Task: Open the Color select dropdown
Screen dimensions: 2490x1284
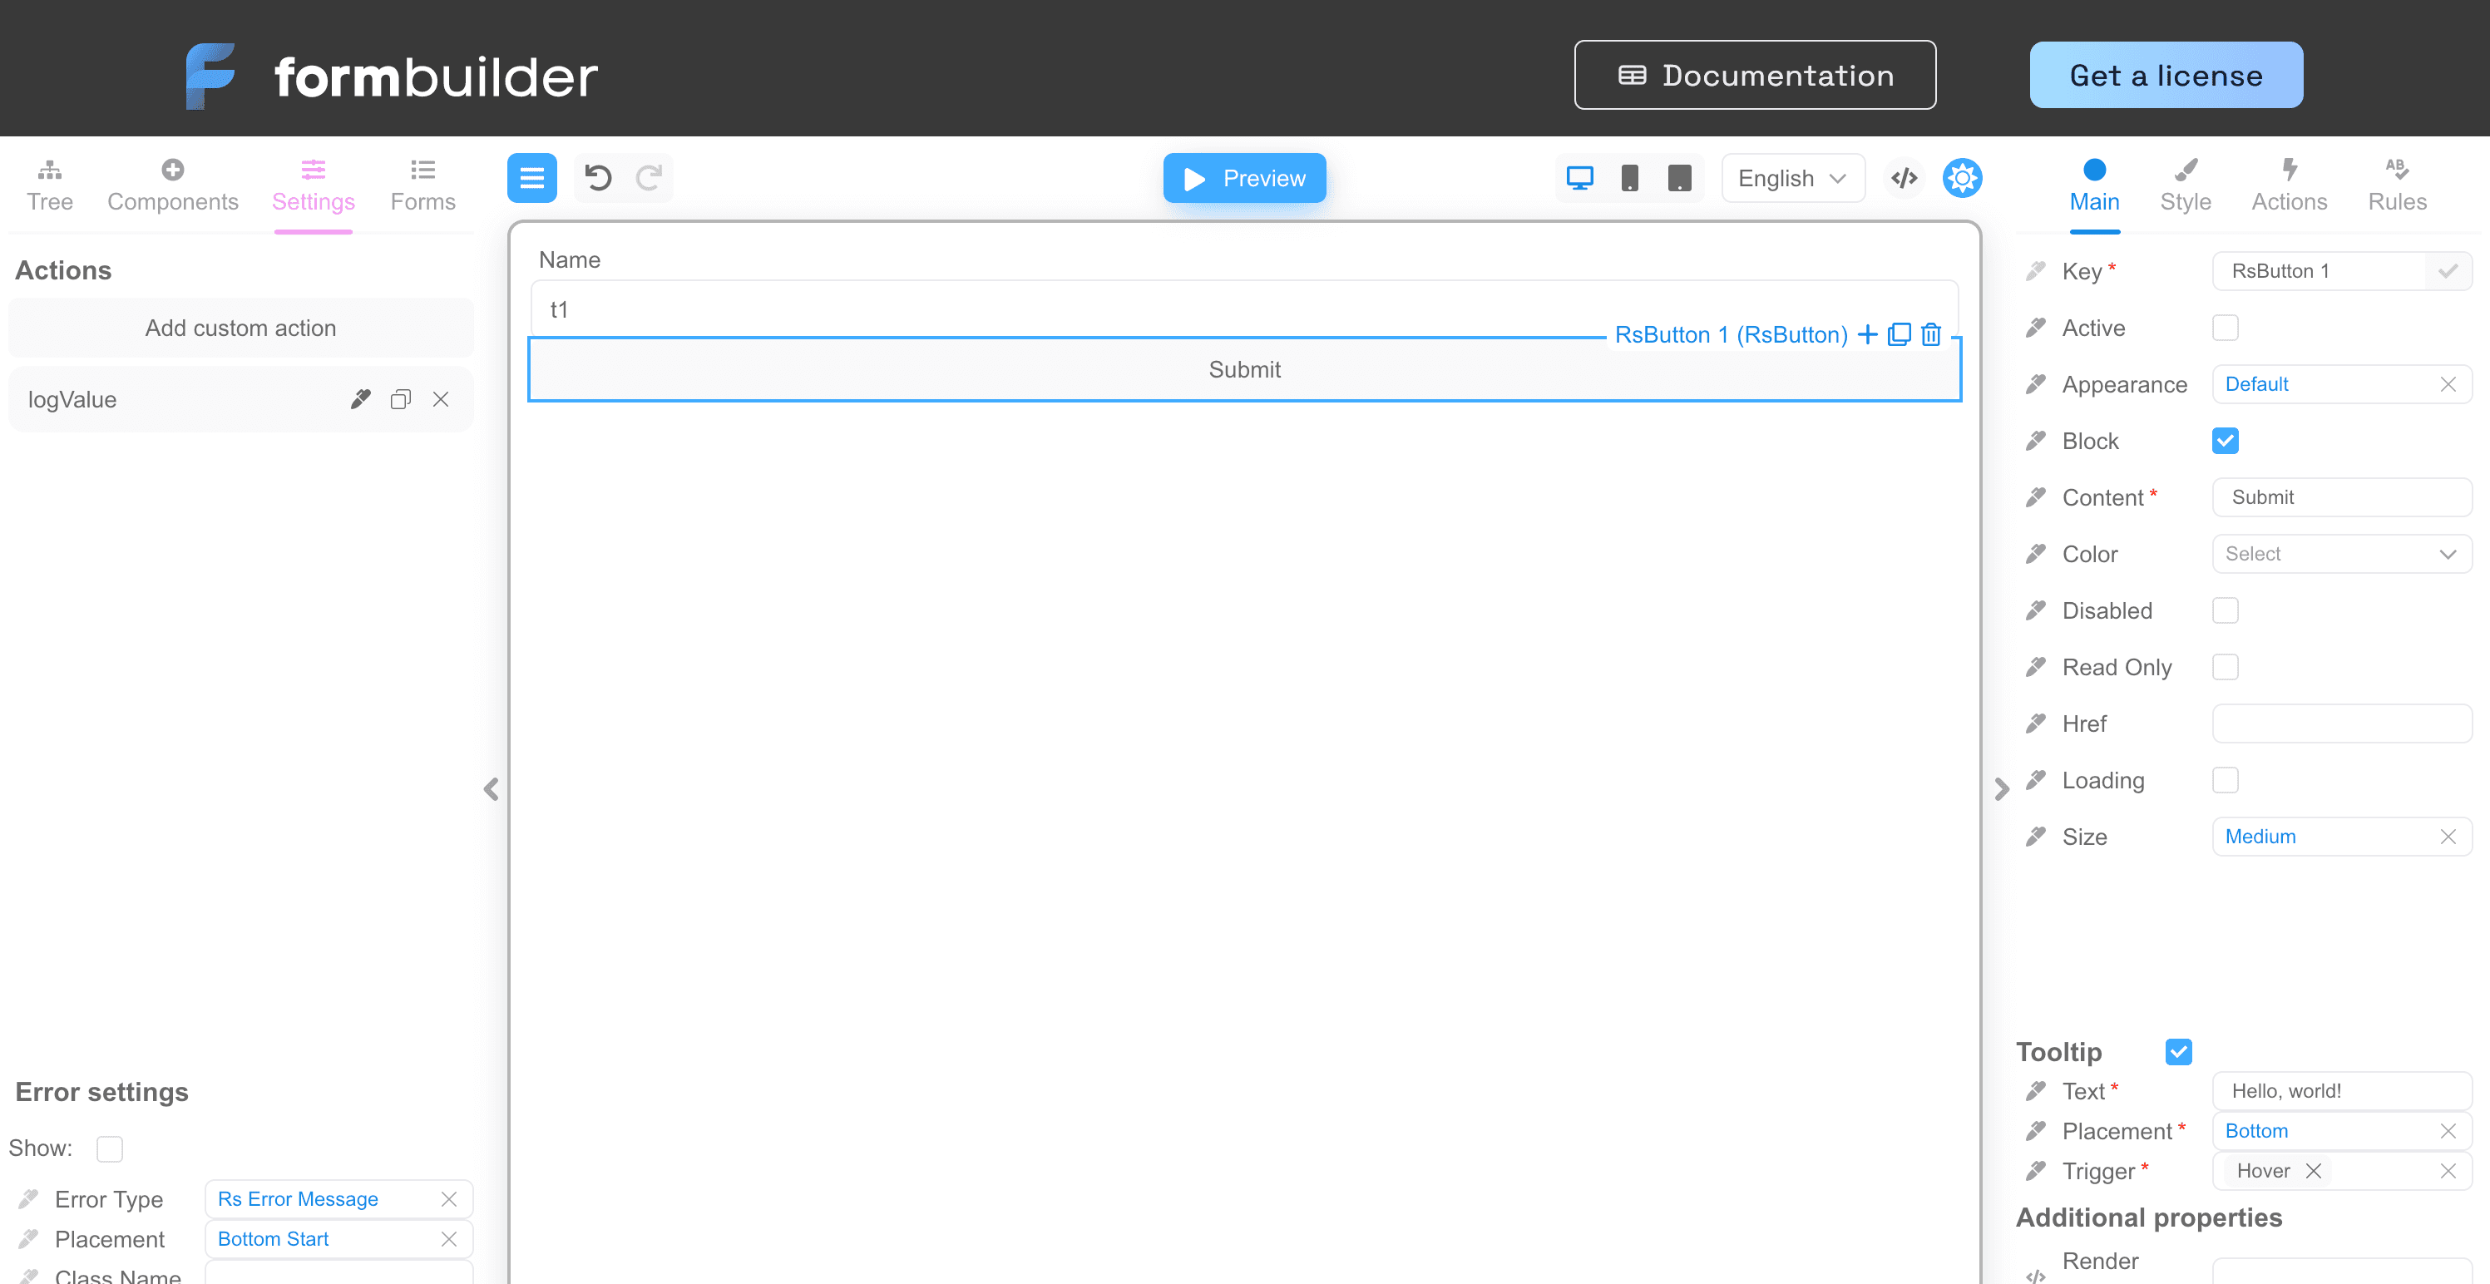Action: point(2340,554)
